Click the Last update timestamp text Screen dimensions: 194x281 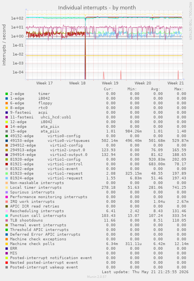145,272
